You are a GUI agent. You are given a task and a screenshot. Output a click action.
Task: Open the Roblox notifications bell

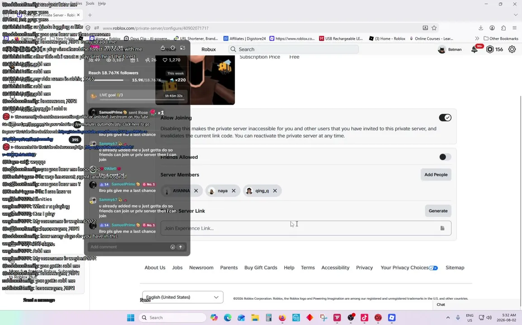(475, 50)
